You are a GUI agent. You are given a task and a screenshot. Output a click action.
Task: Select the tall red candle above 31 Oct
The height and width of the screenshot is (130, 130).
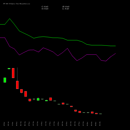13,73
